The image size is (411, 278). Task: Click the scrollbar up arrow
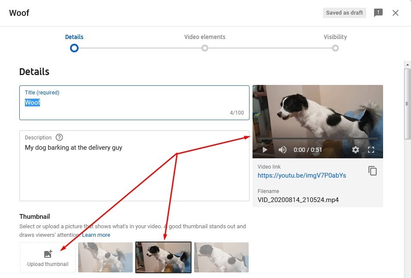(407, 64)
